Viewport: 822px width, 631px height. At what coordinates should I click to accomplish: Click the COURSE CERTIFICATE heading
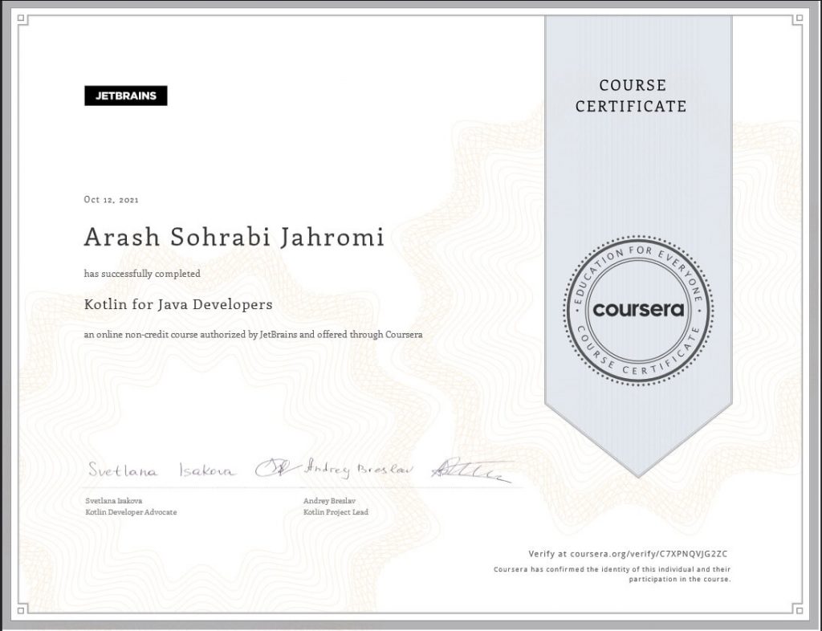pyautogui.click(x=631, y=96)
